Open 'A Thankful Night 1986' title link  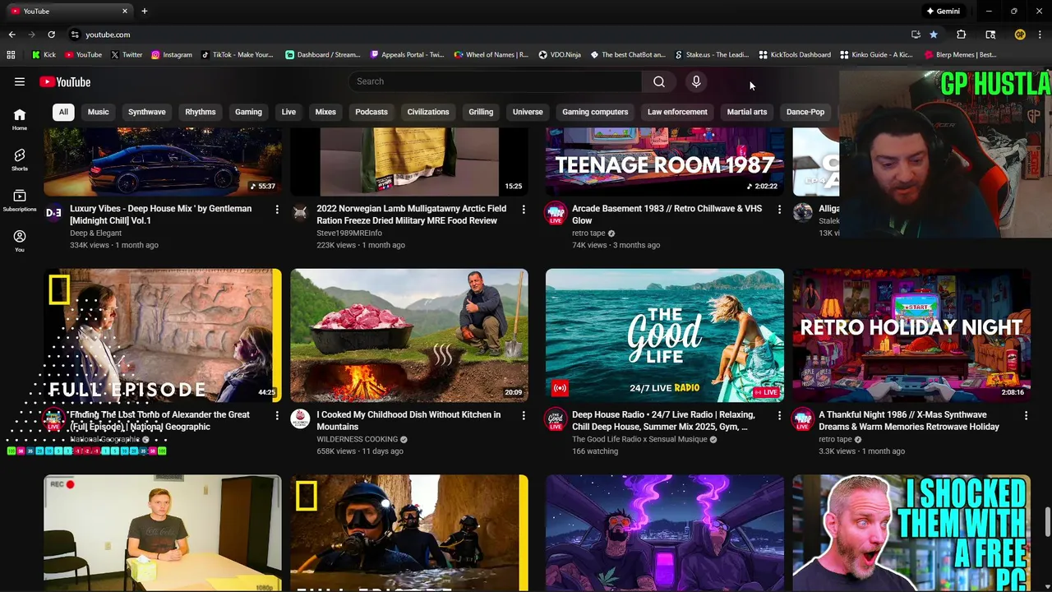coord(909,421)
